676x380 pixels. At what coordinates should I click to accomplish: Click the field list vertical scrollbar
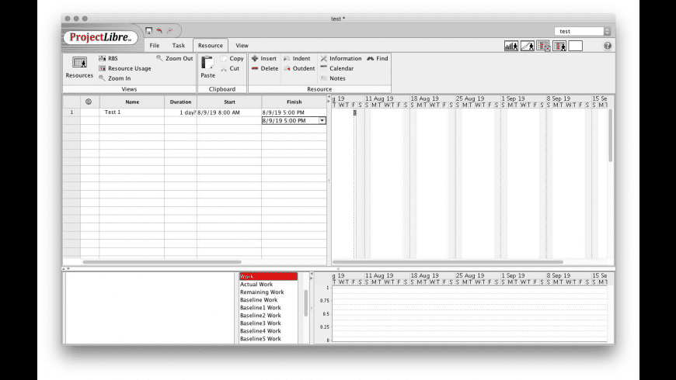[305, 303]
